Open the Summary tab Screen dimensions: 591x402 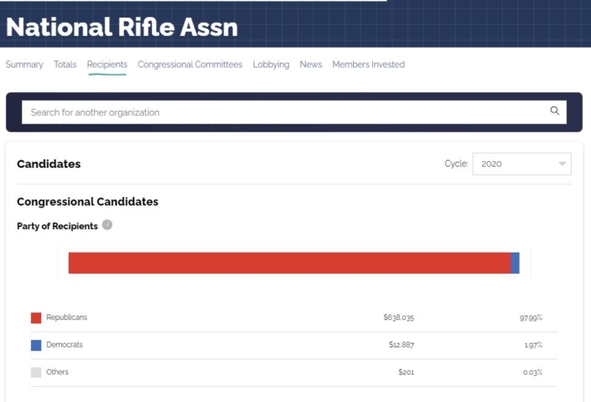pos(24,65)
